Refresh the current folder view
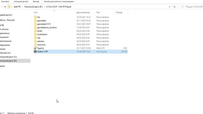Viewport: 203px width, 114px height. coord(174,7)
